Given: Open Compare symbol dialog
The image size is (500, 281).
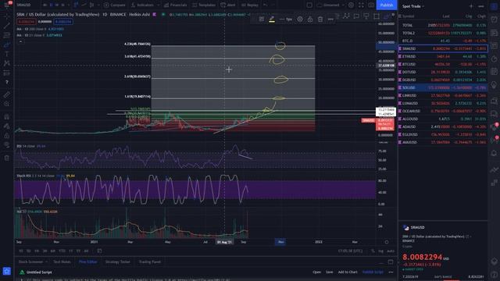Looking at the screenshot, I should point(114,5).
